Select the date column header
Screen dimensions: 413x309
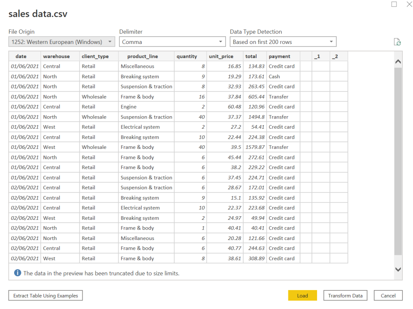tap(25, 56)
